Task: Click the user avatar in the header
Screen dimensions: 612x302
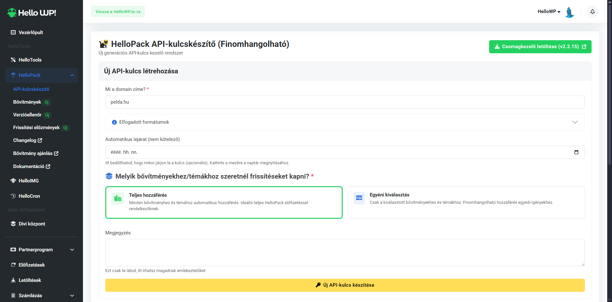Action: coord(570,12)
